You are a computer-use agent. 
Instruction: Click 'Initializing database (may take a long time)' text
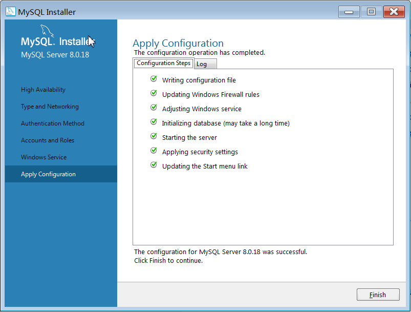pos(226,123)
